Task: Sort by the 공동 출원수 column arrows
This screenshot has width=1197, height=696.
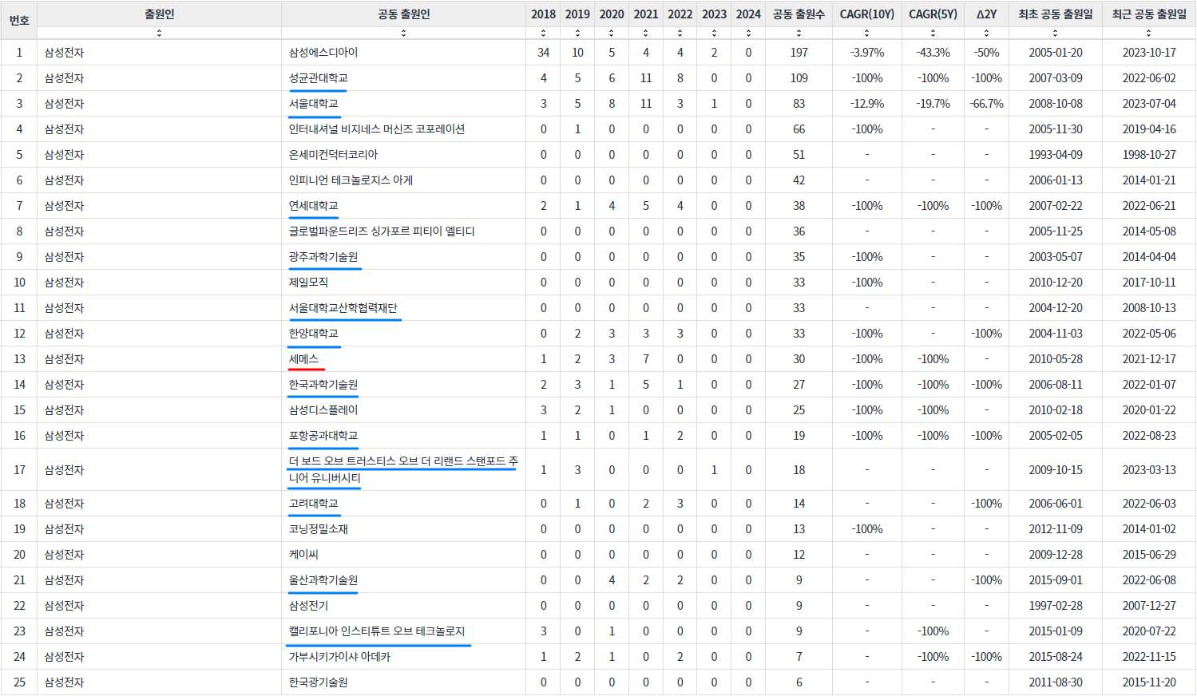Action: [799, 34]
